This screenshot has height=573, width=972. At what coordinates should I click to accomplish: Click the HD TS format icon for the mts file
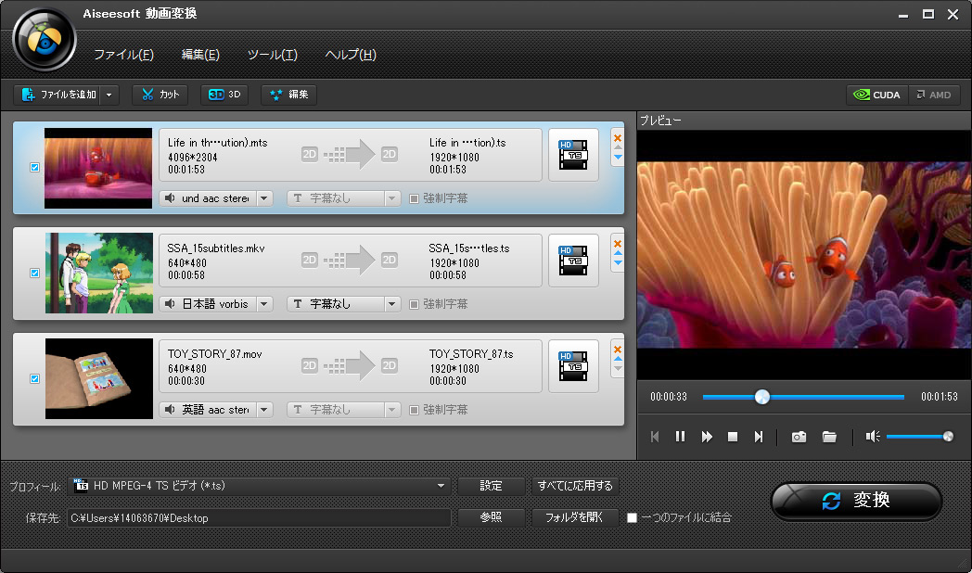573,155
